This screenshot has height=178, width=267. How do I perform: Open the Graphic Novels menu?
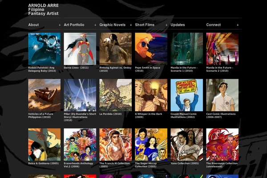113,25
